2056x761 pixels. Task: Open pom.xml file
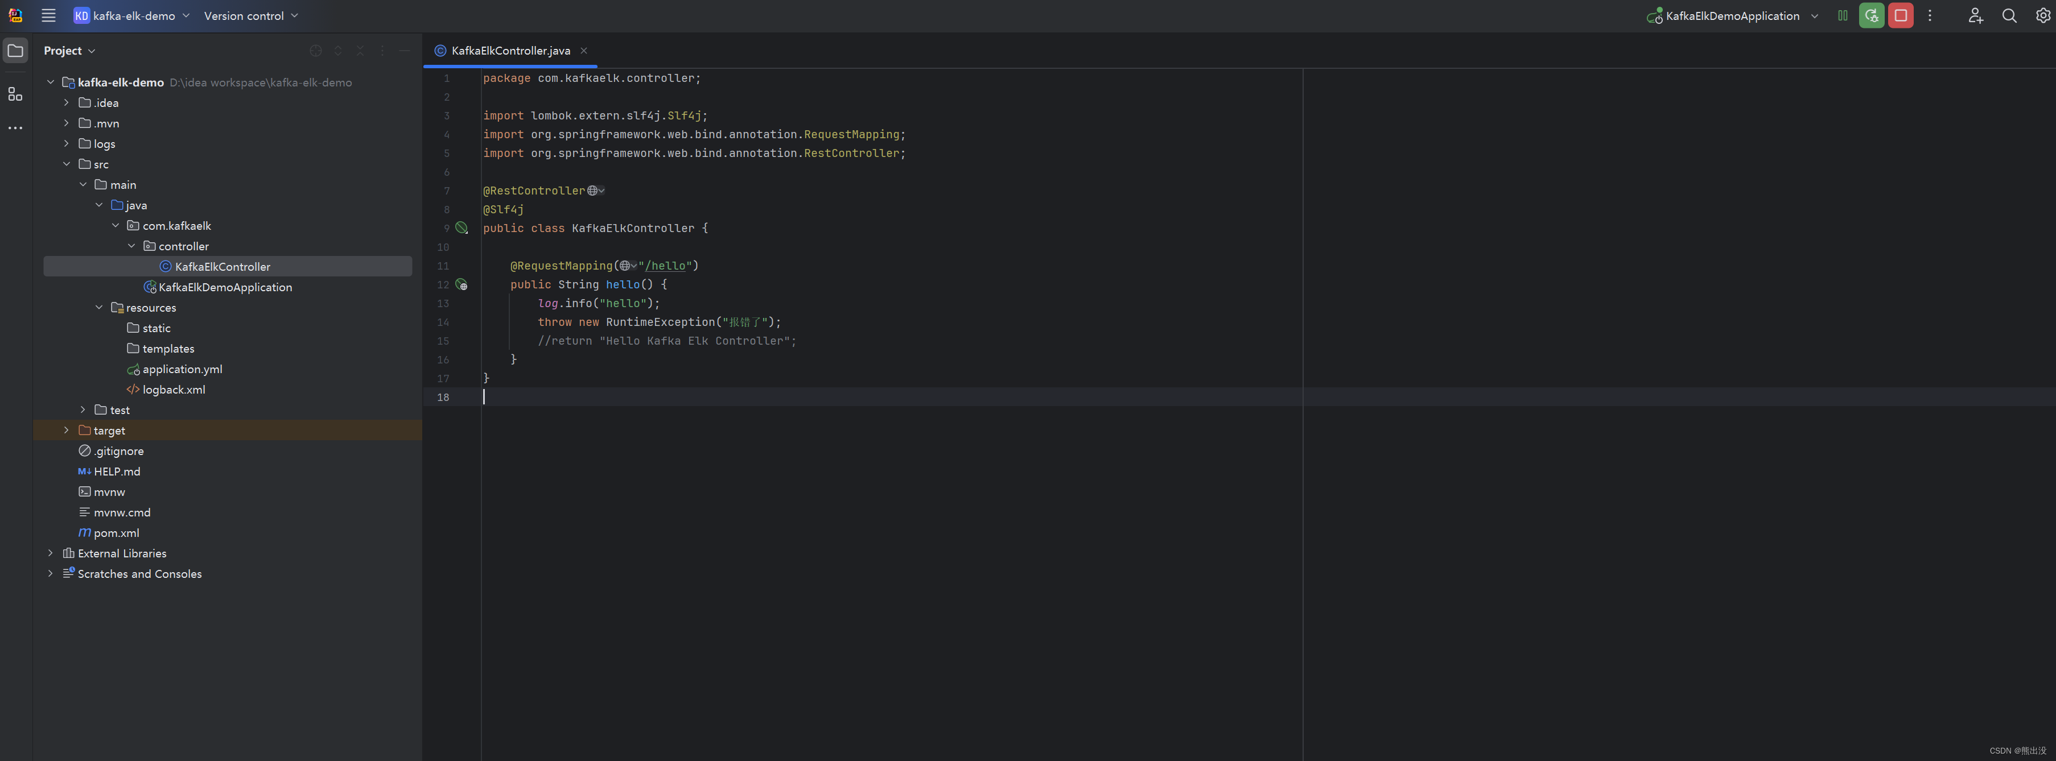(117, 533)
